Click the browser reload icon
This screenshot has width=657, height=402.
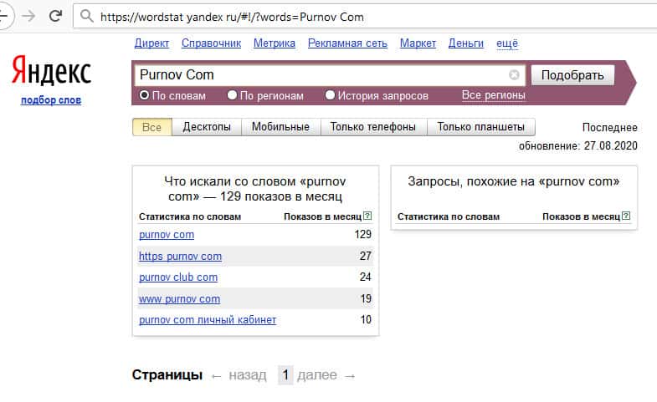pos(56,16)
